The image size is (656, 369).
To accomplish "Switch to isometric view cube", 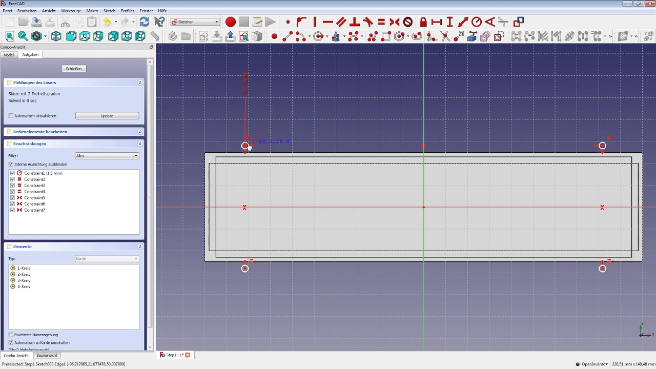I will pyautogui.click(x=56, y=36).
